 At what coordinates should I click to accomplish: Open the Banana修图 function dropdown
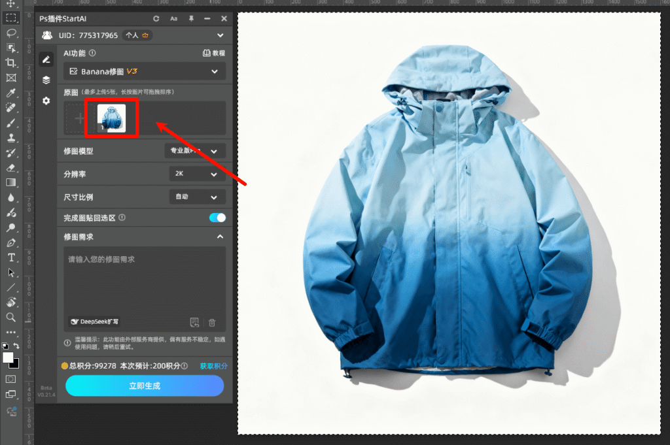[x=145, y=71]
